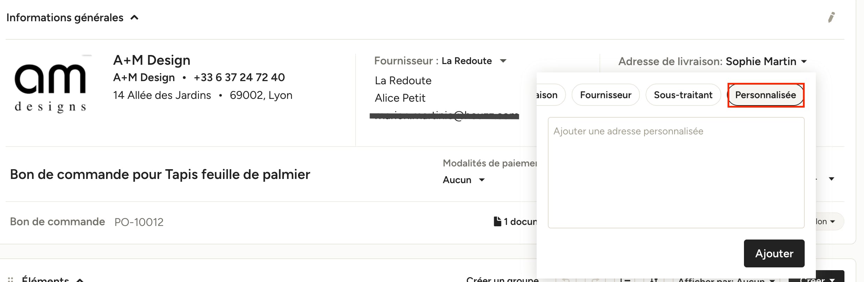Focus the custom address text field
This screenshot has width=864, height=282.
click(x=676, y=173)
